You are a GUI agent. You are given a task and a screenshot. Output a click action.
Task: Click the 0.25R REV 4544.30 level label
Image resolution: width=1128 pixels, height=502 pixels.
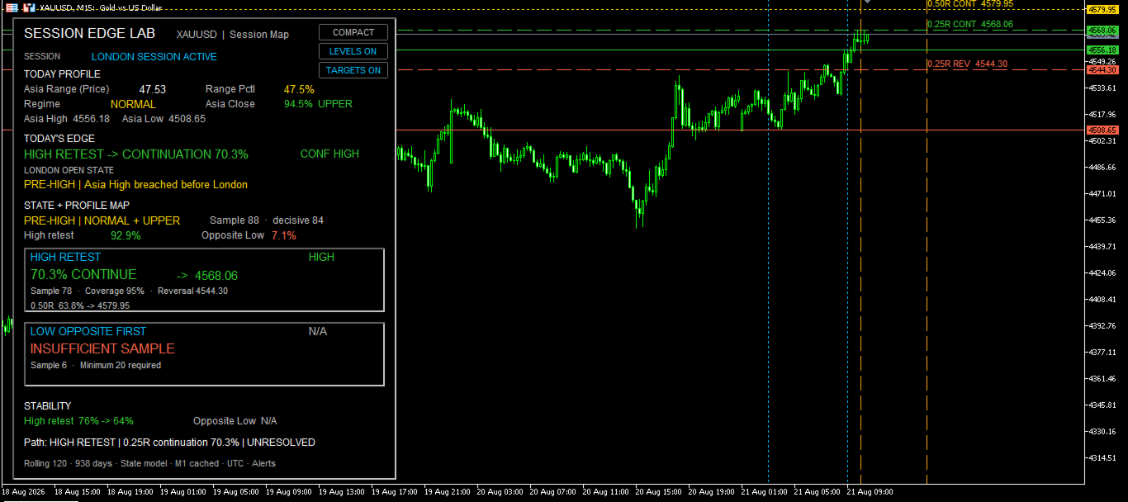(x=967, y=64)
